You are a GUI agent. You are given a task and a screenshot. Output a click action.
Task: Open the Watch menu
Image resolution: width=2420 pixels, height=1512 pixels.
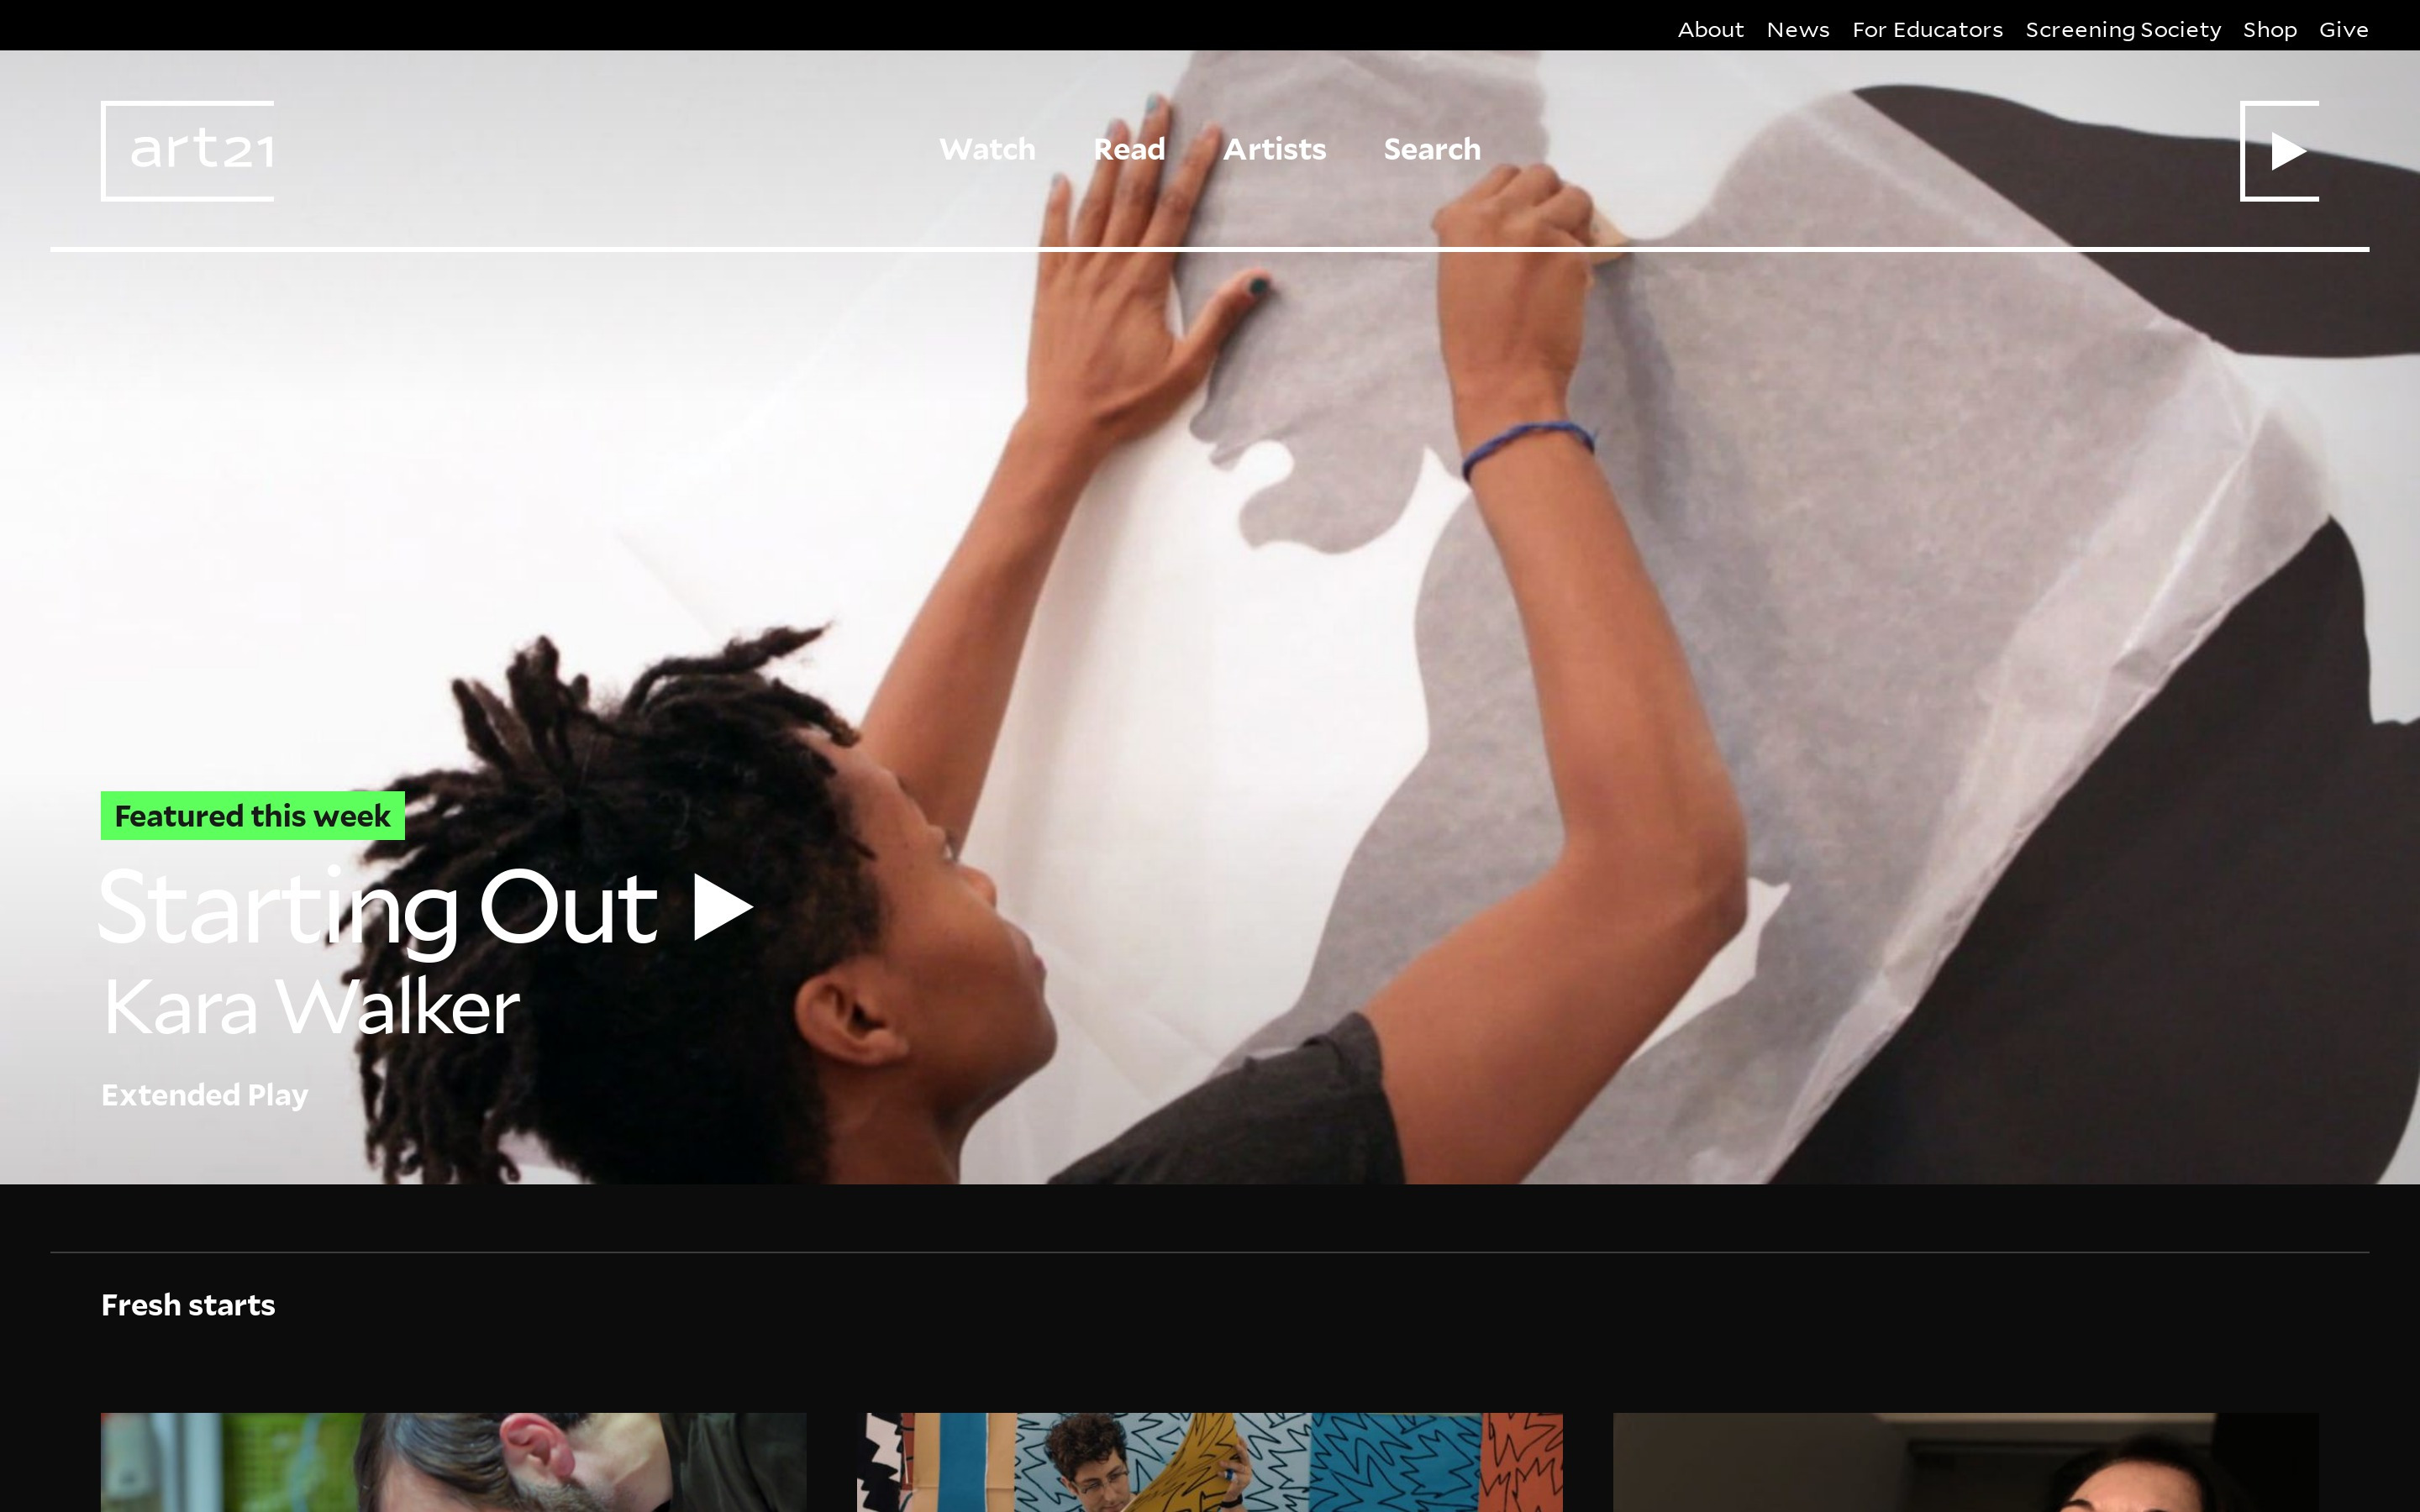click(987, 150)
